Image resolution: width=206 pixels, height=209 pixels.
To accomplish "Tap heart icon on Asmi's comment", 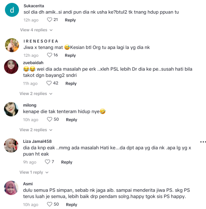I will tap(49, 204).
